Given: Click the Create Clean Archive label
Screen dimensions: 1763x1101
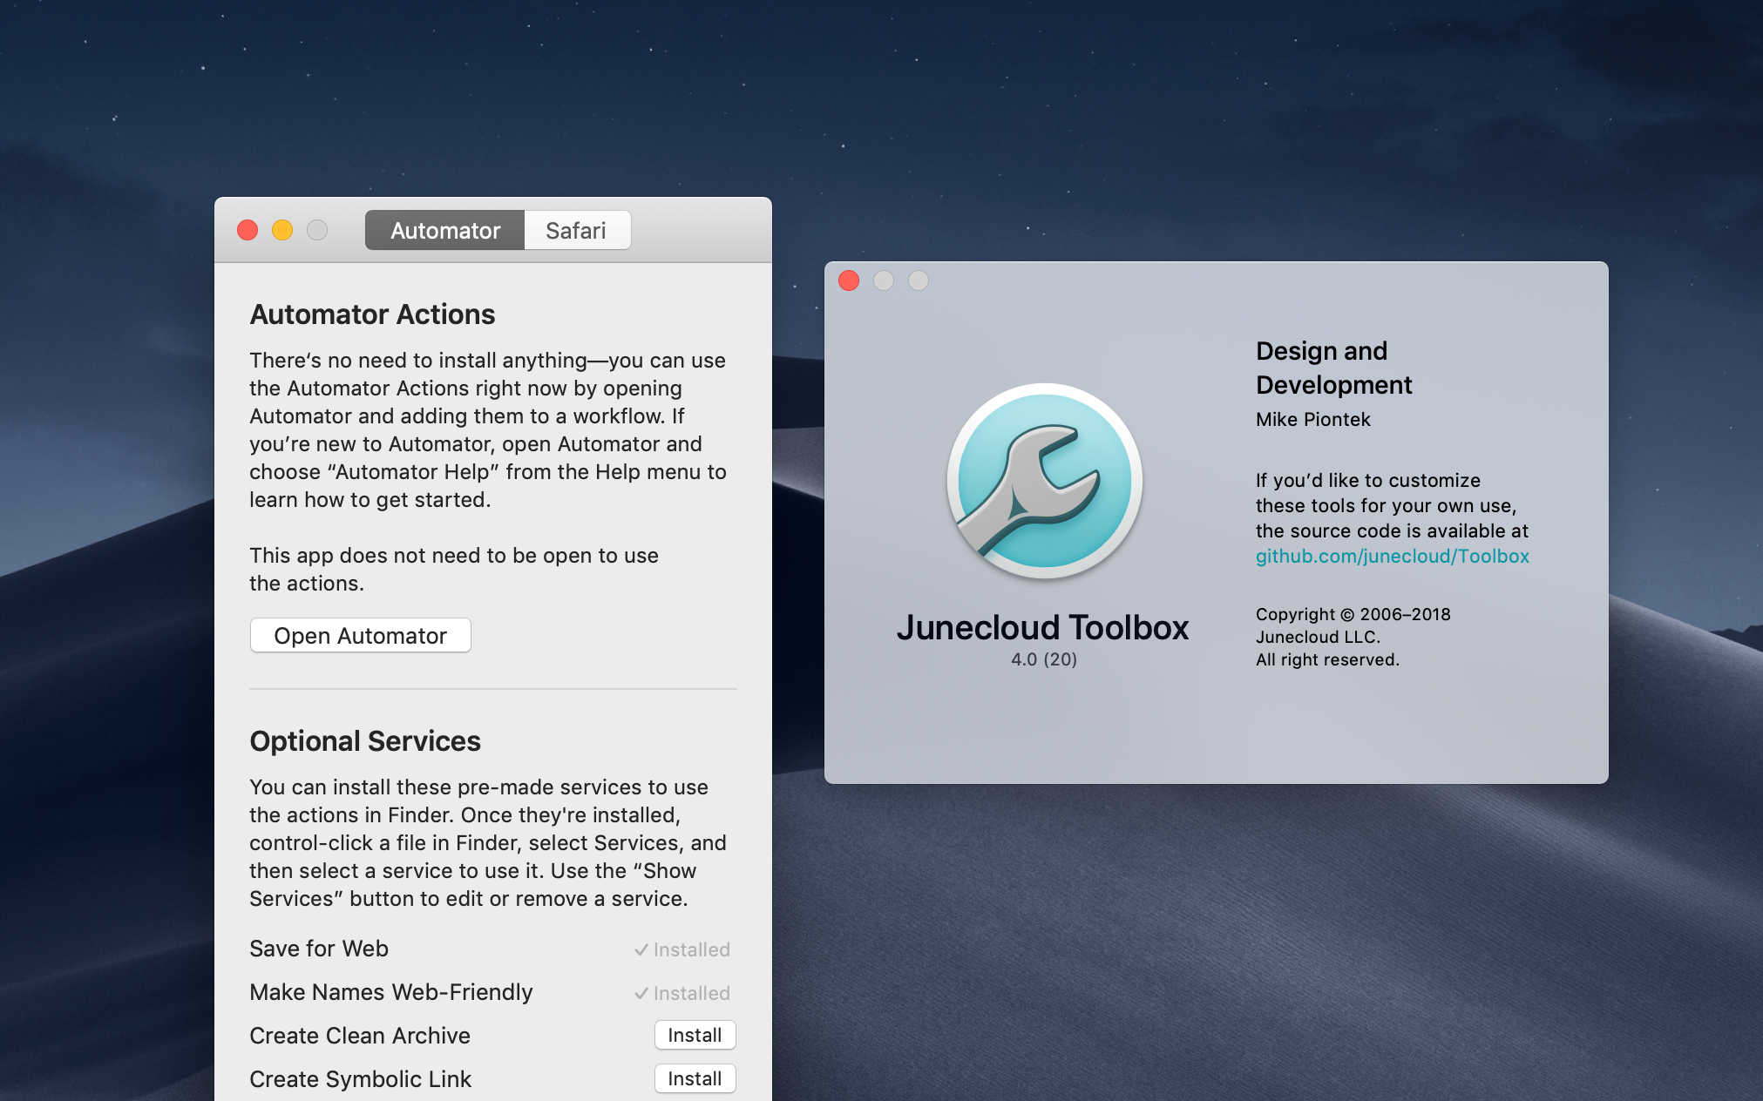Looking at the screenshot, I should coord(359,1036).
